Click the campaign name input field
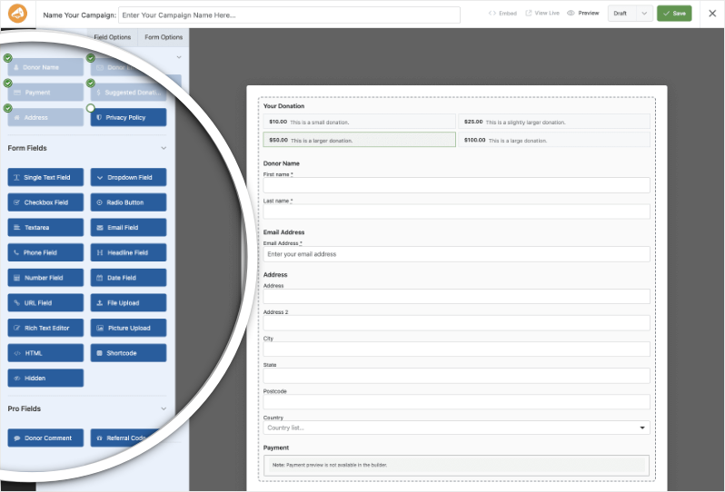Screen dimensions: 725x492 click(x=289, y=15)
